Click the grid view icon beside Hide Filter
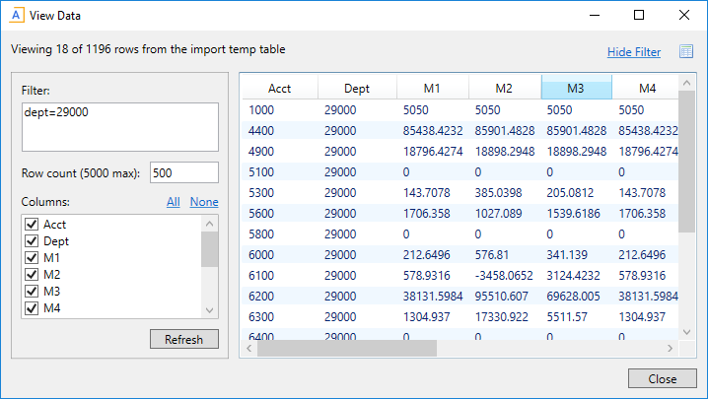708x399 pixels. tap(685, 51)
